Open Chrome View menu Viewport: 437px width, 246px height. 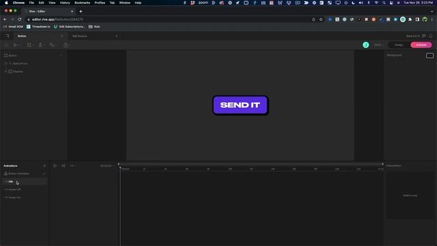[52, 3]
